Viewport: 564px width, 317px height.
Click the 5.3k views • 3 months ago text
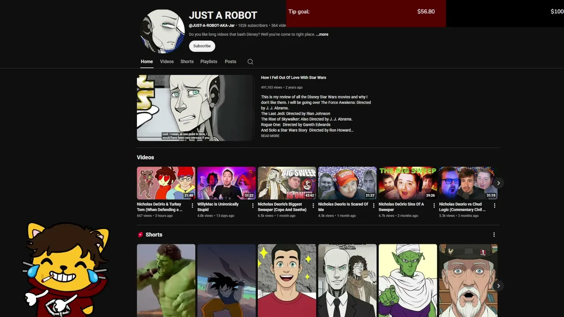459,216
